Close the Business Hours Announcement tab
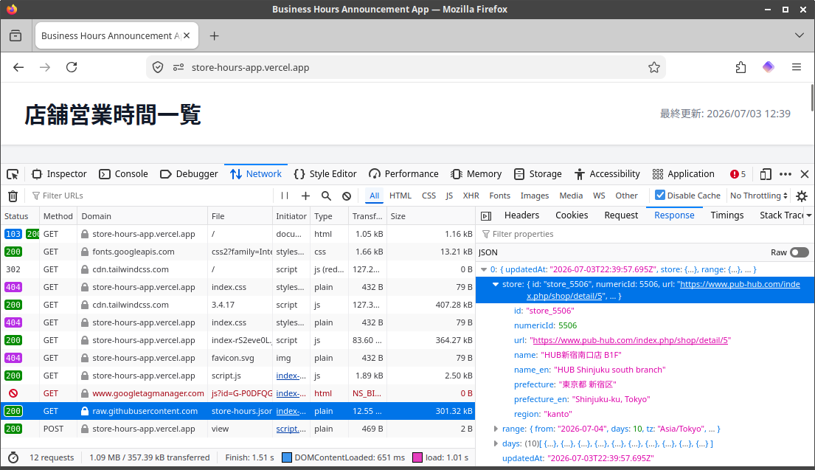This screenshot has height=470, width=815. click(187, 36)
